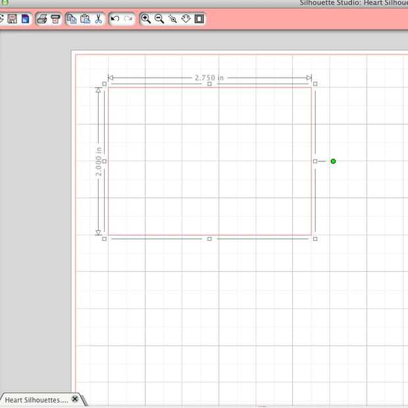Undo the last action
The width and height of the screenshot is (408, 408).
point(115,18)
